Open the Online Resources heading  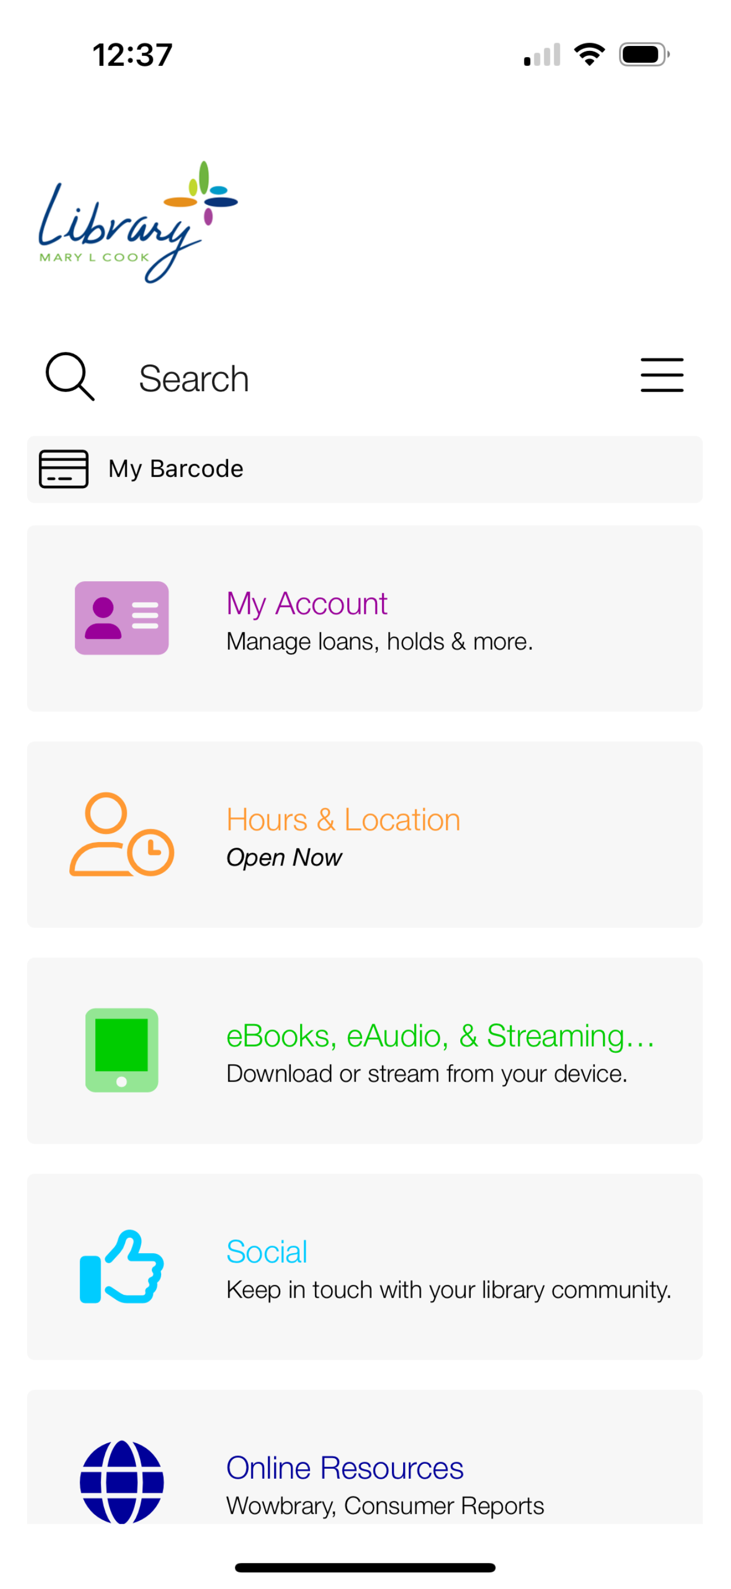344,1468
